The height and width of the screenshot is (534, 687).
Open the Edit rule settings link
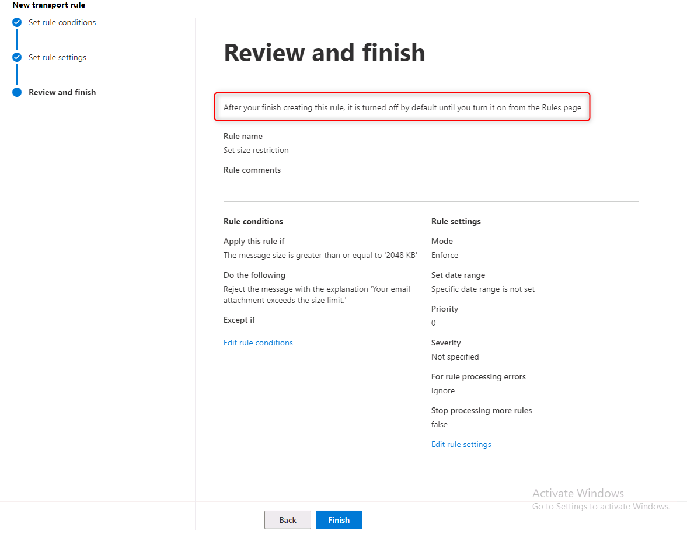point(461,445)
